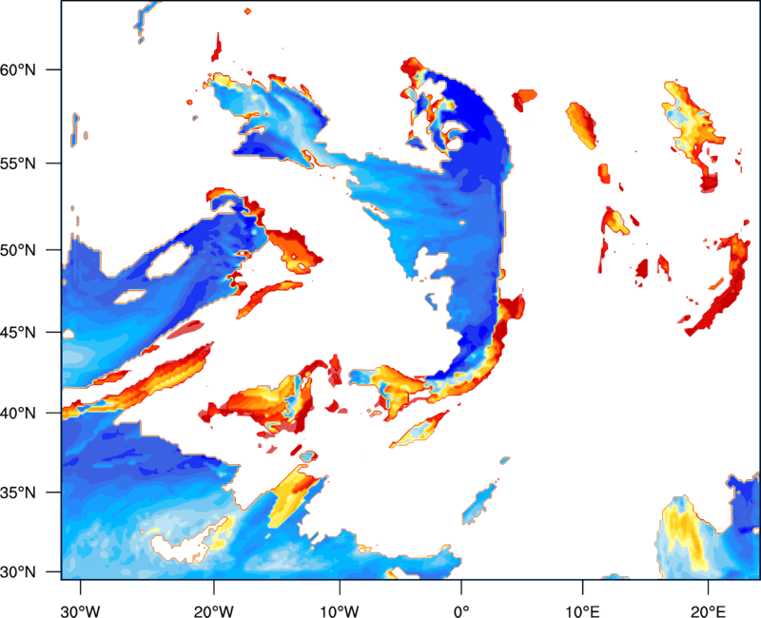
Task: Click the 30°W longitude label
Action: pos(80,610)
